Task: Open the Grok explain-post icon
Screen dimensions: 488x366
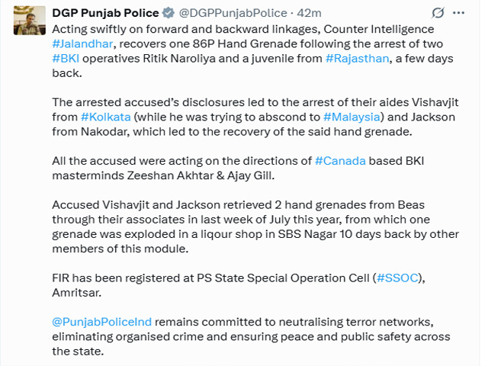Action: pyautogui.click(x=438, y=13)
